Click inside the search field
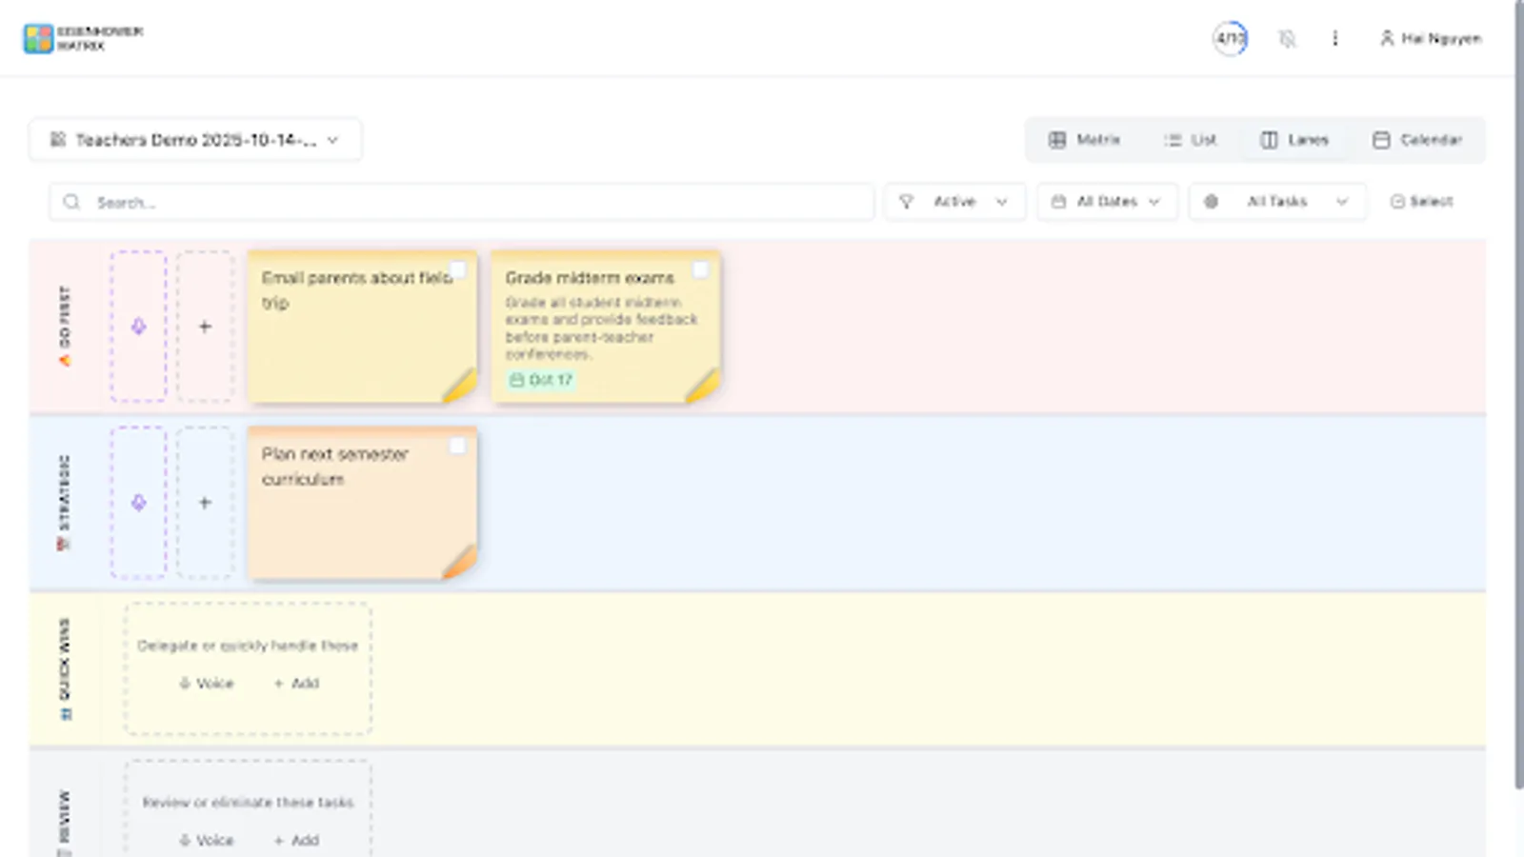This screenshot has width=1524, height=857. (x=381, y=201)
